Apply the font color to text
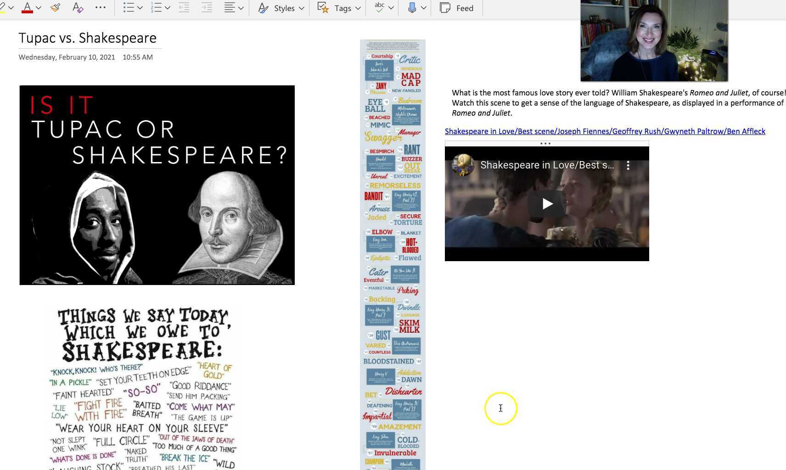This screenshot has width=786, height=470. [x=27, y=8]
